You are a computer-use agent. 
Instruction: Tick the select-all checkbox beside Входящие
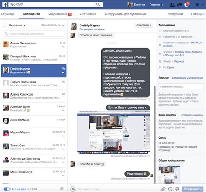click(x=5, y=25)
